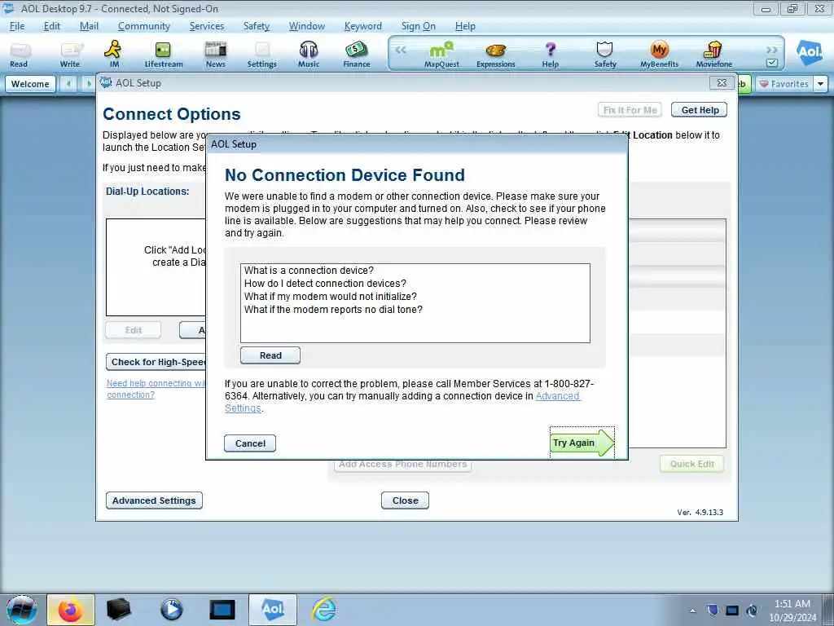834x626 pixels.
Task: Open Lifestream from the toolbar
Action: 163,55
